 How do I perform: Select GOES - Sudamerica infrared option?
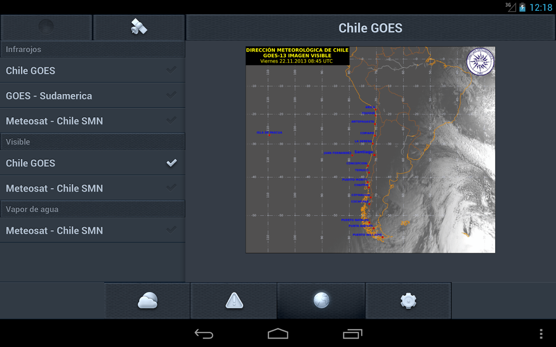93,96
